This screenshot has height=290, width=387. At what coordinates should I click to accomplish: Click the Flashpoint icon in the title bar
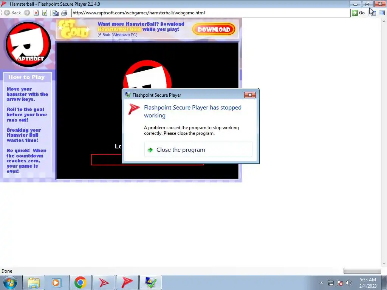click(x=4, y=4)
